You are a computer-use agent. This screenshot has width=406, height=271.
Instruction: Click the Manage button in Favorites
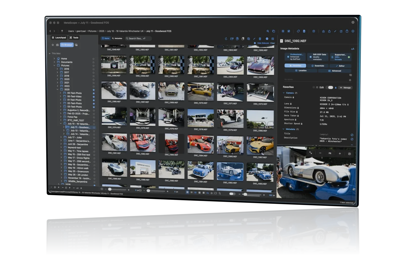[x=345, y=87]
